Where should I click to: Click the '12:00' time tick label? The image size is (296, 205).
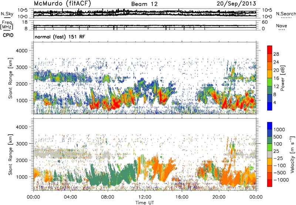(x=145, y=197)
